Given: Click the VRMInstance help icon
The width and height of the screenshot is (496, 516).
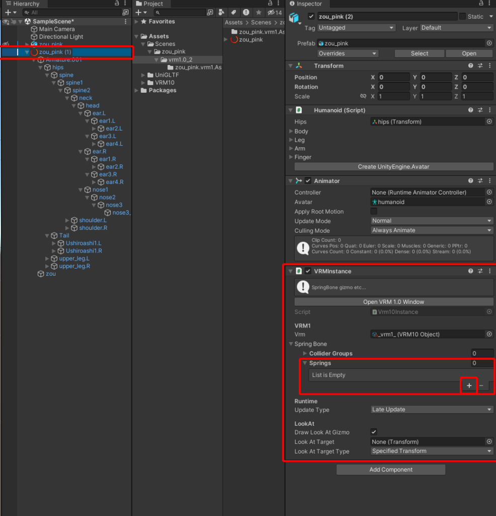Looking at the screenshot, I should tap(470, 271).
